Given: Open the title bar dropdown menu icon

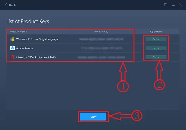Looking at the screenshot, I should (166, 5).
